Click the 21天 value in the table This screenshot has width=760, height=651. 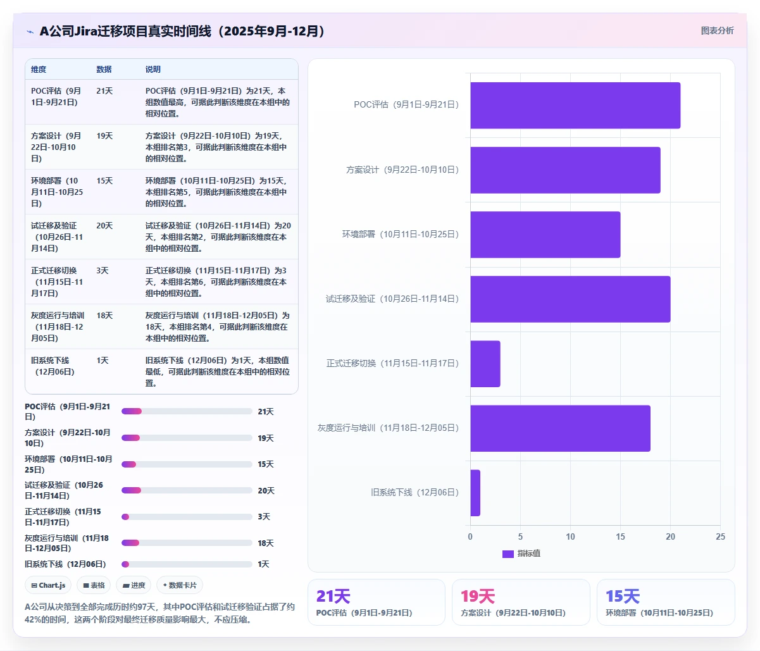(104, 90)
